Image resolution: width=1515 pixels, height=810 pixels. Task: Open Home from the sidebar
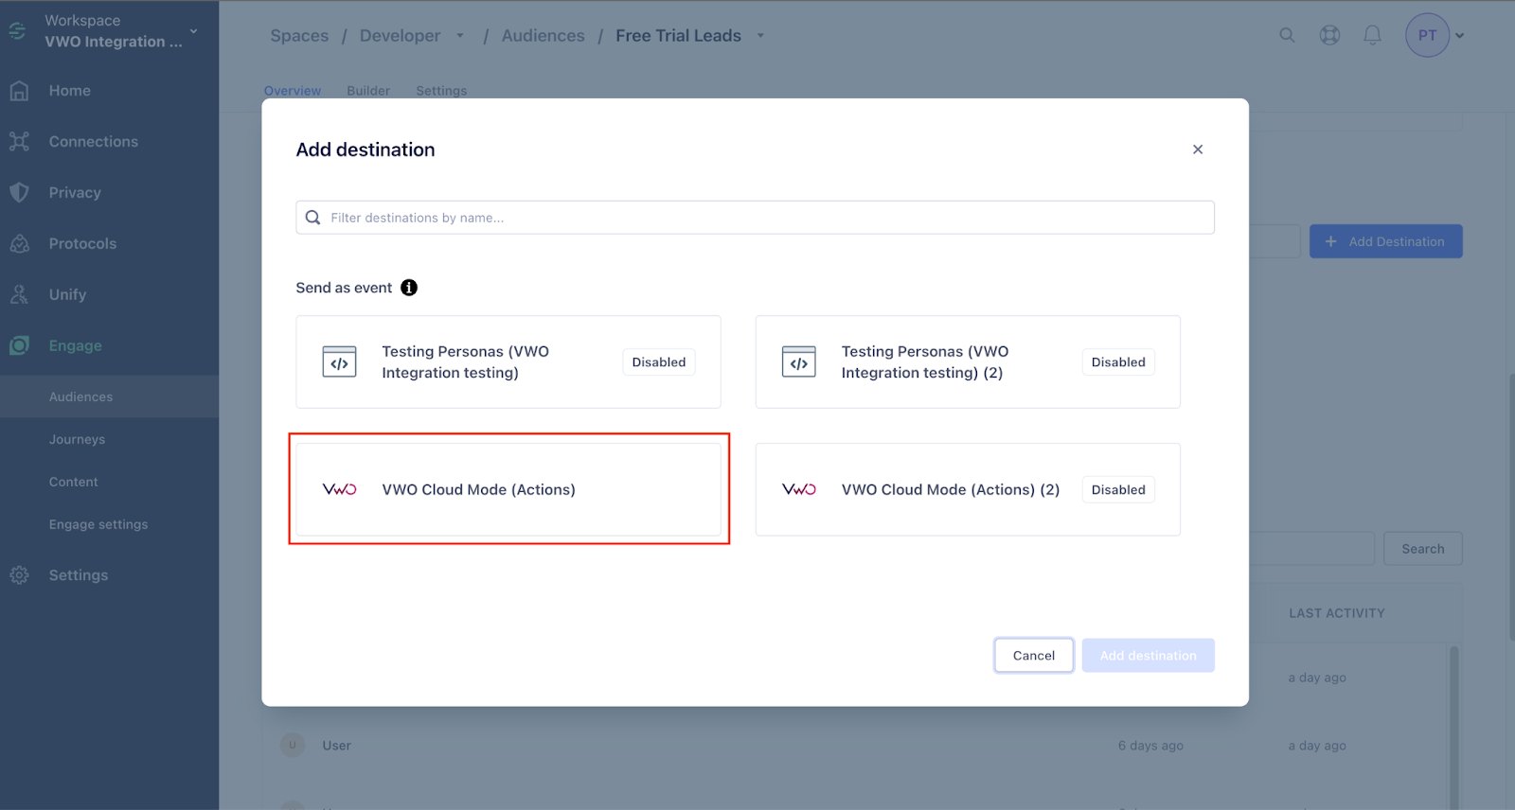[x=69, y=91]
